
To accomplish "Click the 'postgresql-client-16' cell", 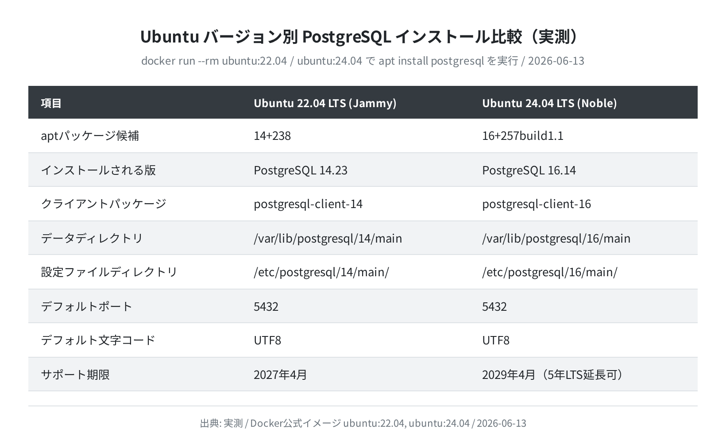I will click(x=537, y=204).
